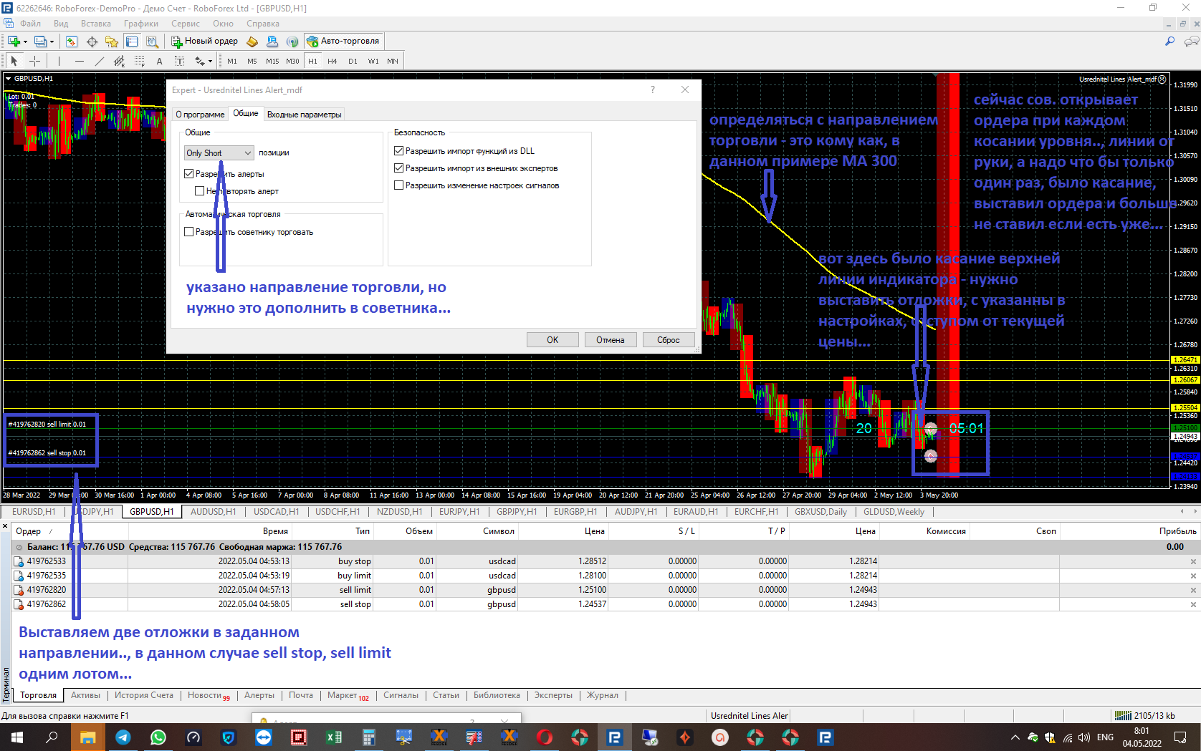Enable Разрешить советнику торговать checkbox
1201x751 pixels.
point(189,232)
